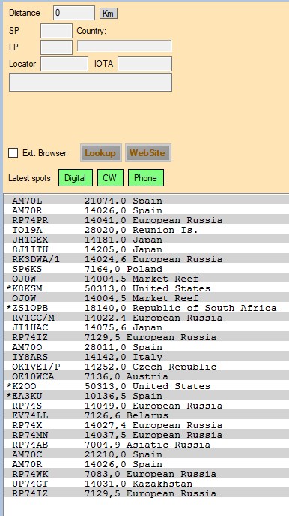Select the K8KSM 50313,0 spot row
The width and height of the screenshot is (289, 516).
146,288
